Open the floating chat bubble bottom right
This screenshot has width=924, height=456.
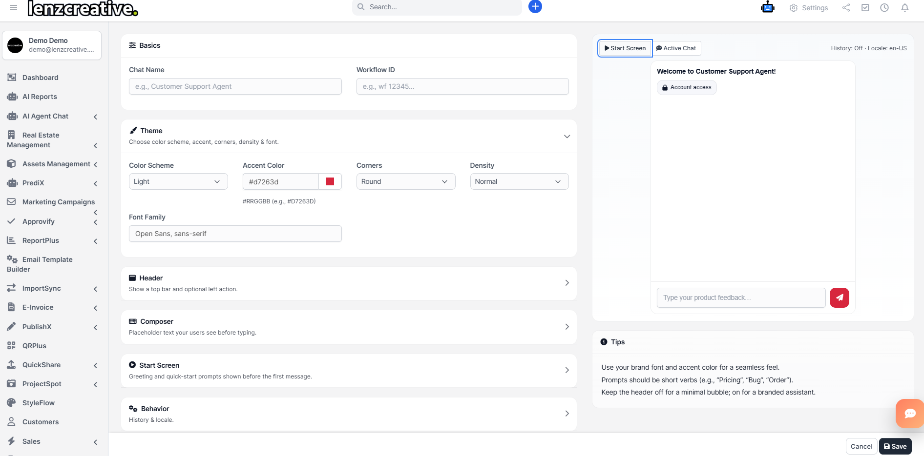point(909,413)
